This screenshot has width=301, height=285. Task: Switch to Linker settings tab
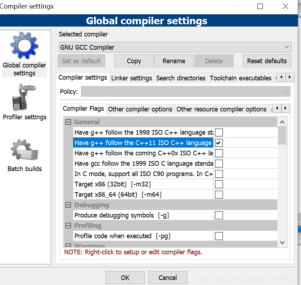[x=132, y=78]
